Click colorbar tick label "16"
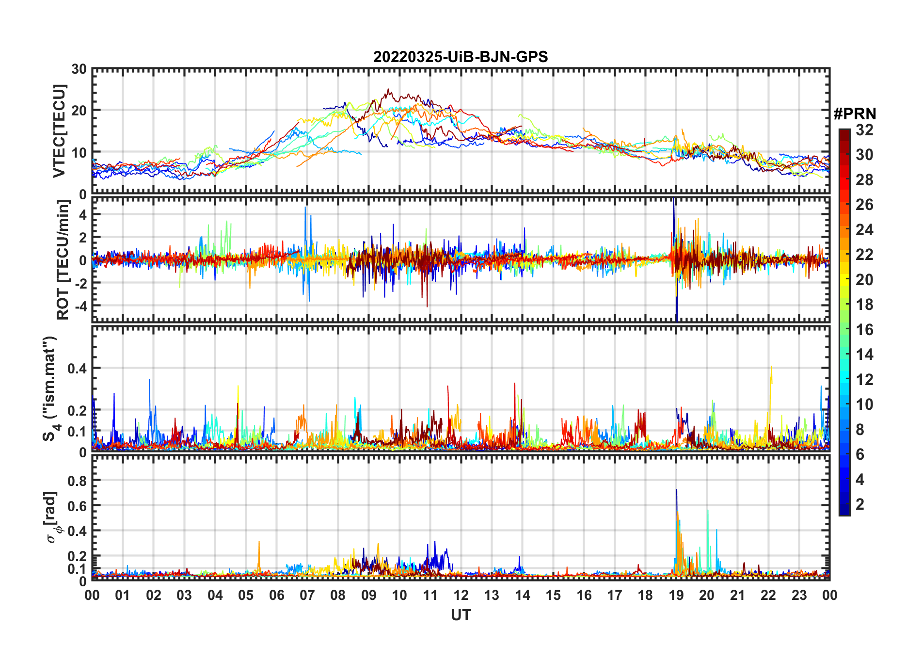The width and height of the screenshot is (922, 645). (864, 330)
